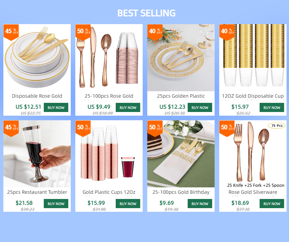Click BUY NOW for US $9.49 item
Screen dimensions: 289x242
[x=128, y=107]
